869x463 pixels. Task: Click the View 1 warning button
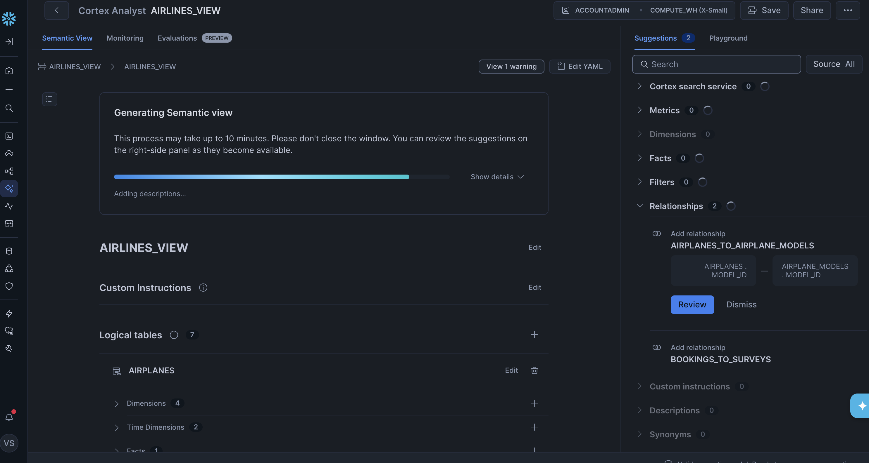click(x=511, y=66)
